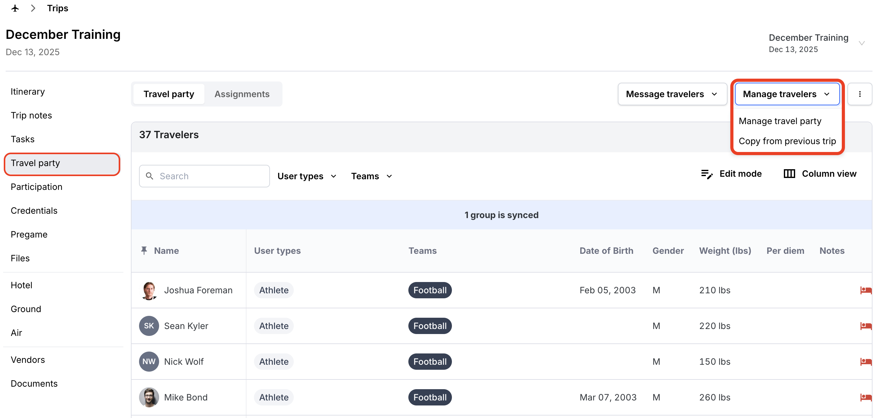Screen dimensions: 880x418
Task: Open the Message travelers dropdown
Action: 672,94
